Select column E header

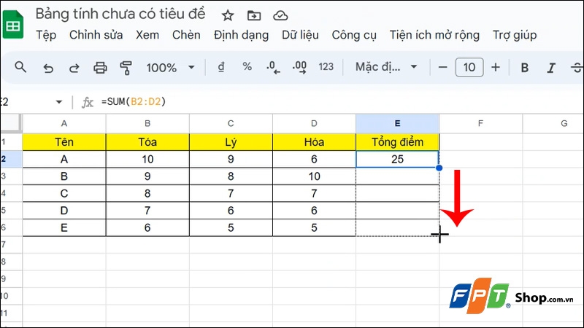(x=397, y=123)
